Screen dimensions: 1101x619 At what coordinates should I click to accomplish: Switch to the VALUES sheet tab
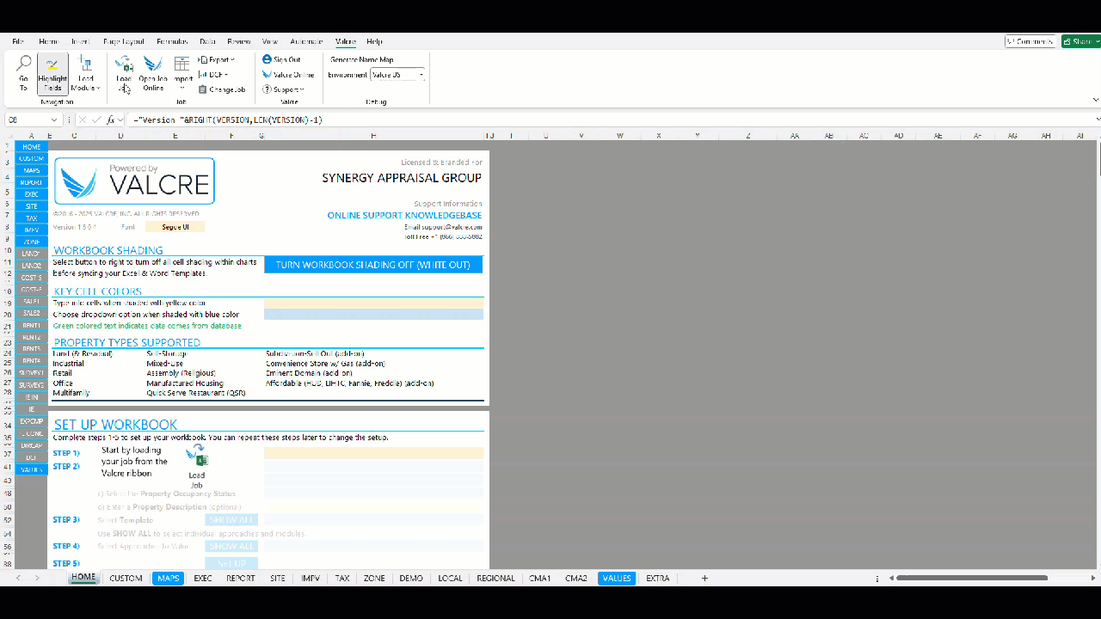coord(617,579)
